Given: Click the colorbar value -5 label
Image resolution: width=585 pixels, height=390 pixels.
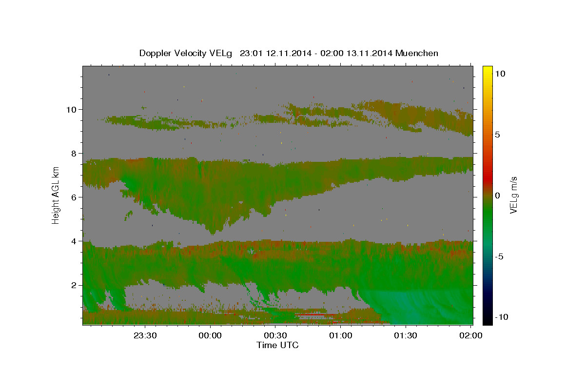Looking at the screenshot, I should pos(499,256).
